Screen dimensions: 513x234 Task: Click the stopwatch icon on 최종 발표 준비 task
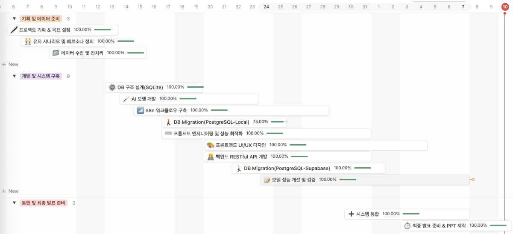pyautogui.click(x=407, y=225)
